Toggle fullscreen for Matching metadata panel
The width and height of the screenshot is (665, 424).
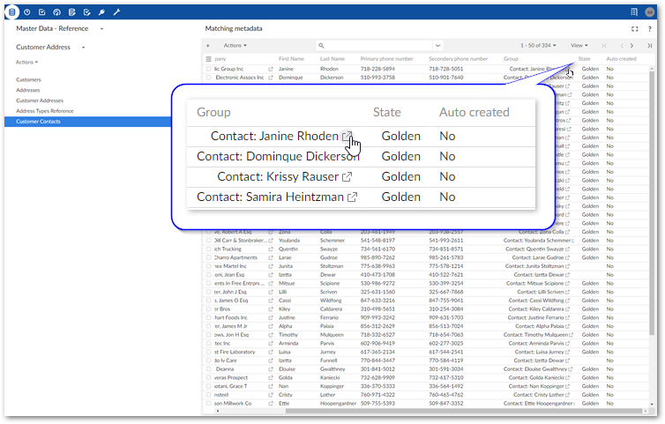[635, 29]
